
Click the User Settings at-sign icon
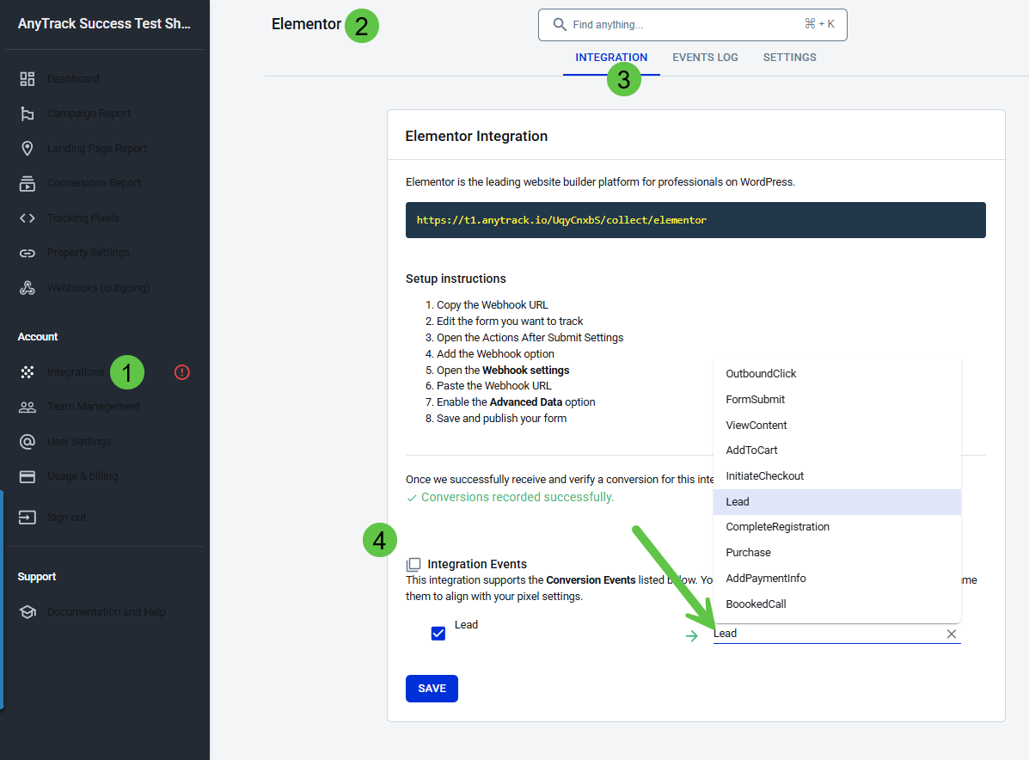pos(27,442)
